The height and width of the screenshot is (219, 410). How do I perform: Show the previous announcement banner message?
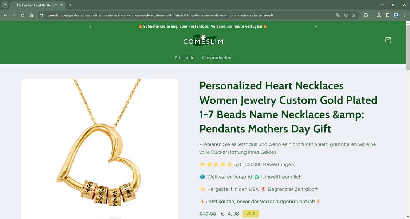[90, 26]
